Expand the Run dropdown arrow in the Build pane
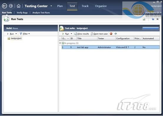163x116 pixels. (16, 34)
